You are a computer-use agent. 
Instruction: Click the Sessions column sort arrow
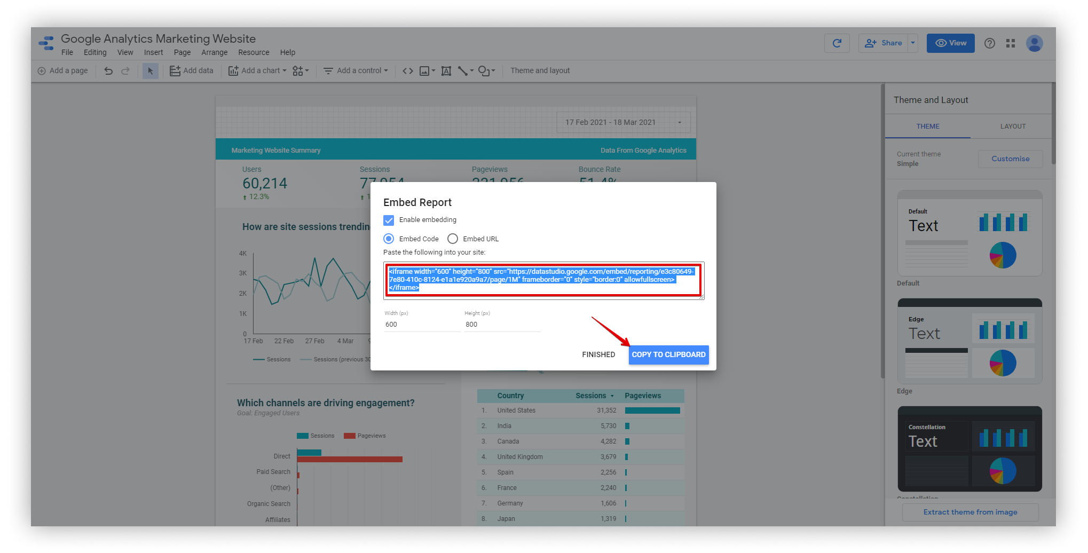click(612, 396)
